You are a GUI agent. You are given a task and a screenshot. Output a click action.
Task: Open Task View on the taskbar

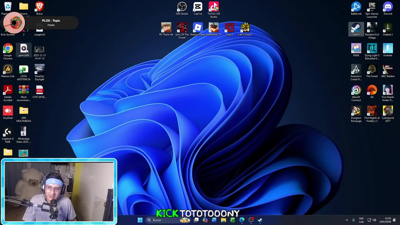pos(196,220)
